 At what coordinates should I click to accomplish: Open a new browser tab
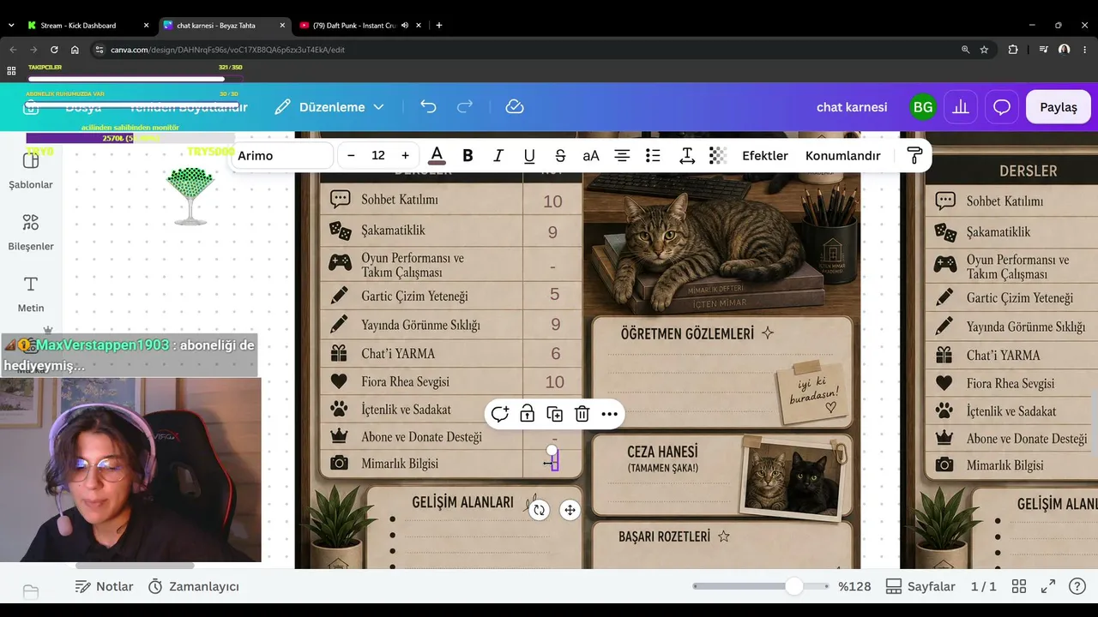click(x=439, y=26)
